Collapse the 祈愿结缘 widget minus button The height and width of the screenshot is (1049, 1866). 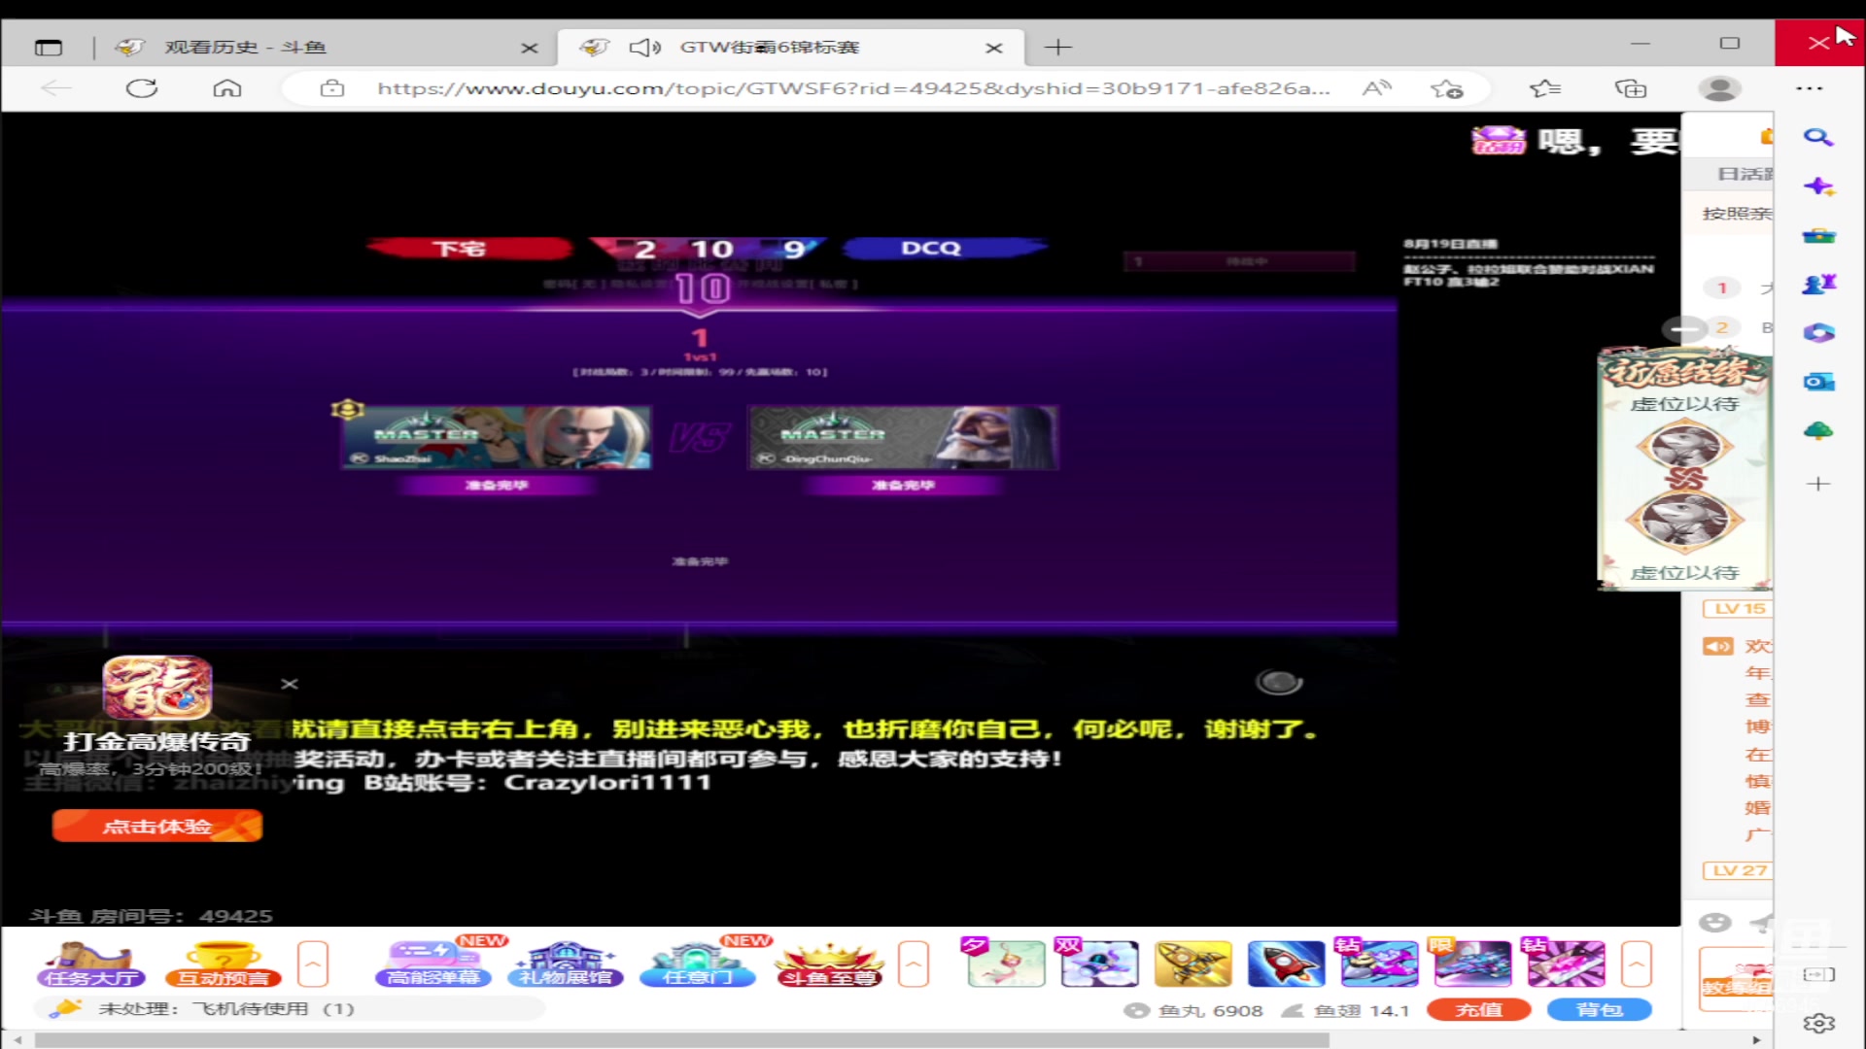pyautogui.click(x=1684, y=329)
